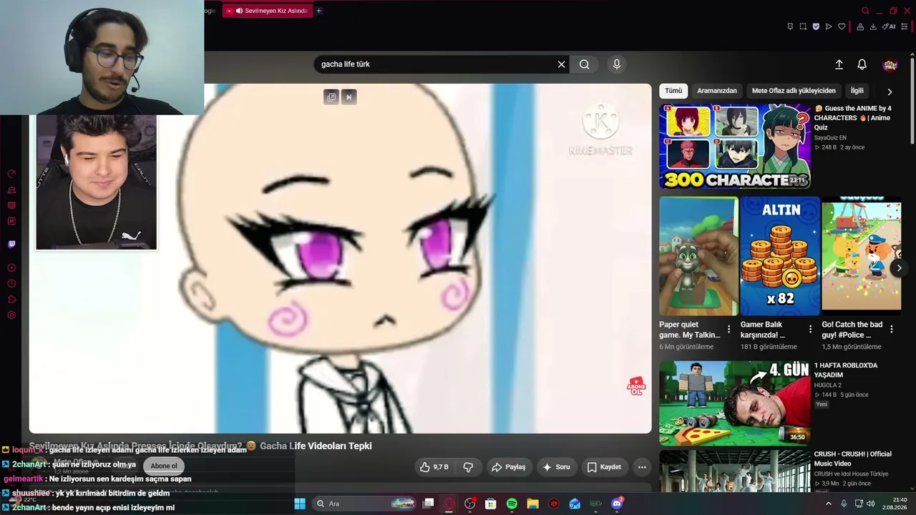Open the 1 HAFTA ROBLOX'DA YAŞADIM thumbnail

pyautogui.click(x=735, y=403)
